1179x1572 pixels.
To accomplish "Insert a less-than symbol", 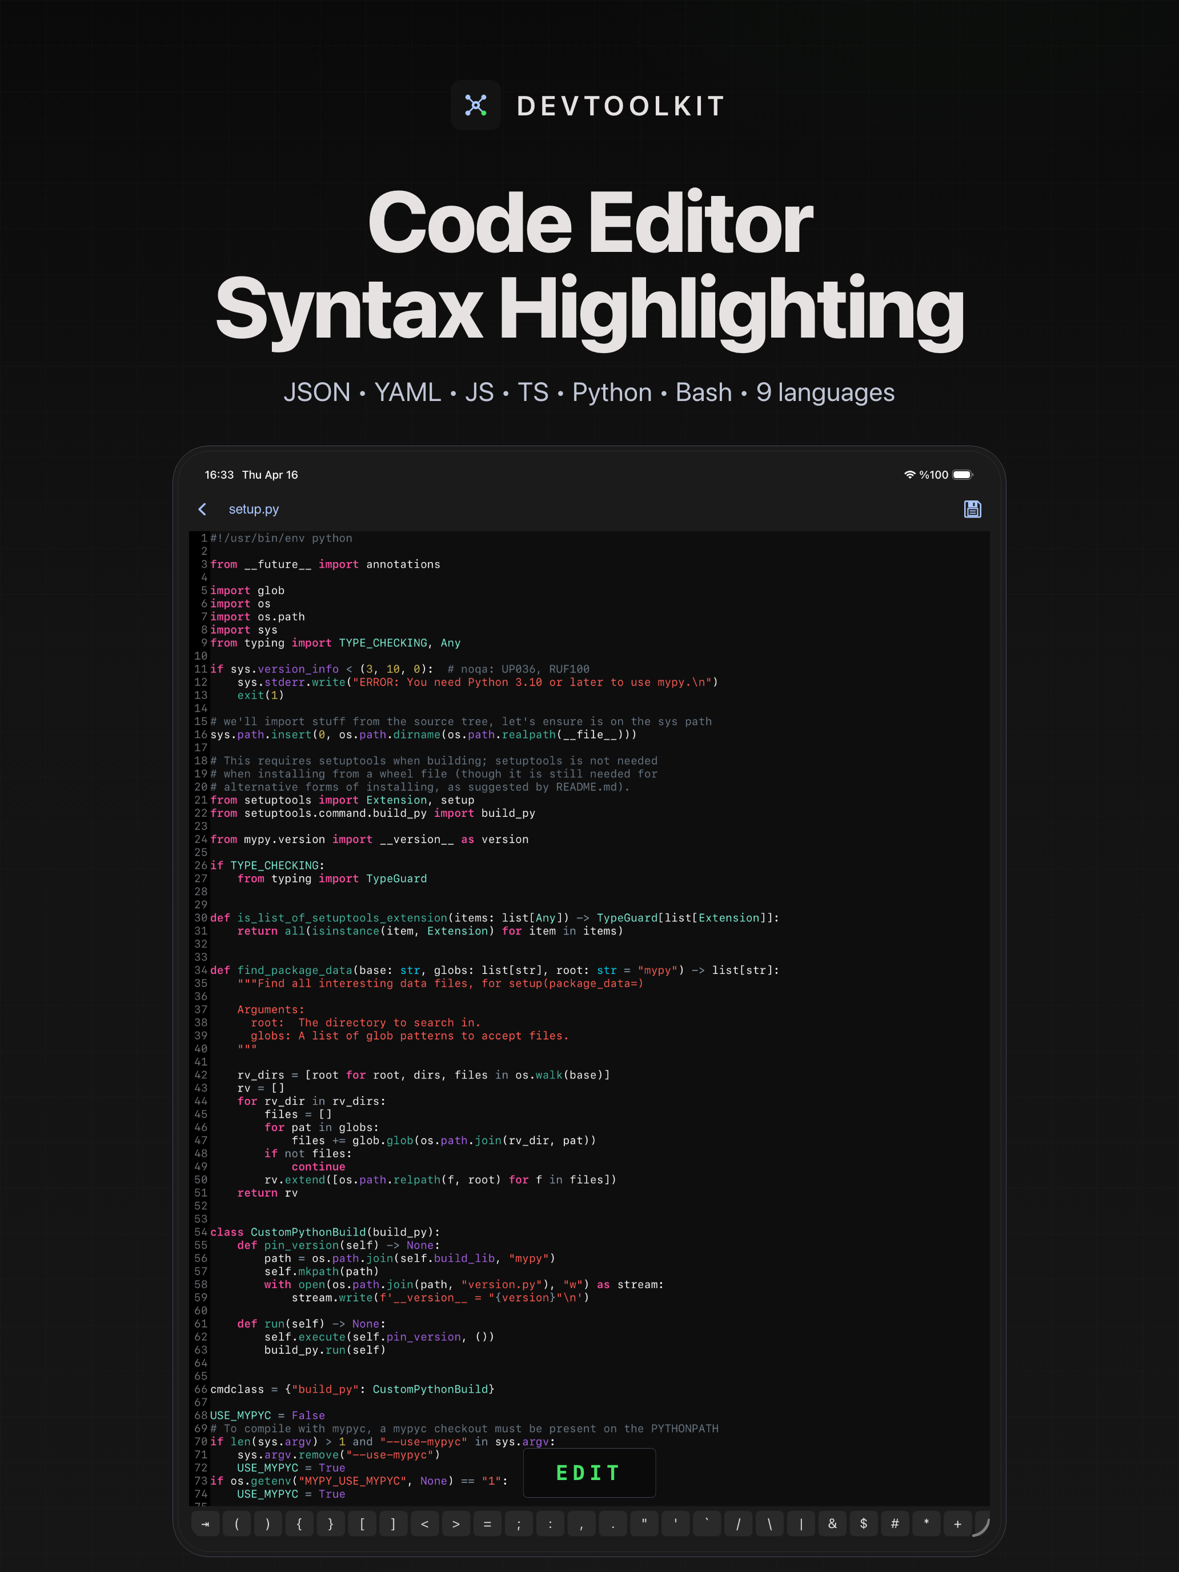I will coord(424,1523).
